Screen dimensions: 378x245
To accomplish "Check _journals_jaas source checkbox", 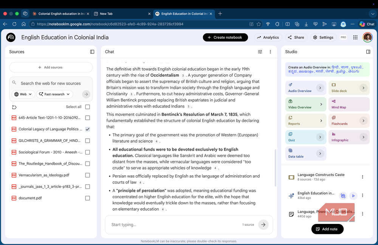I will (88, 187).
